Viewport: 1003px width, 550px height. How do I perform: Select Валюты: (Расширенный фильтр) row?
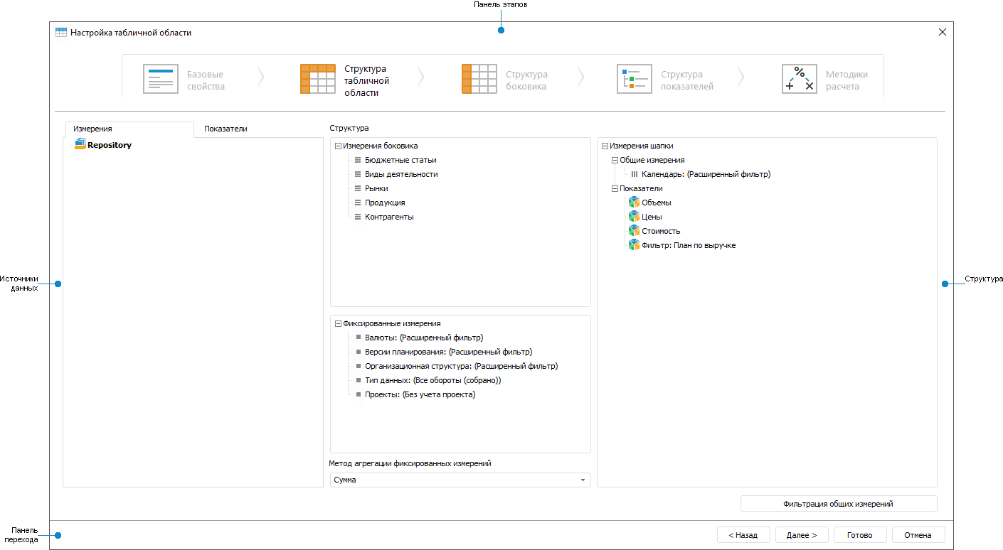[424, 338]
